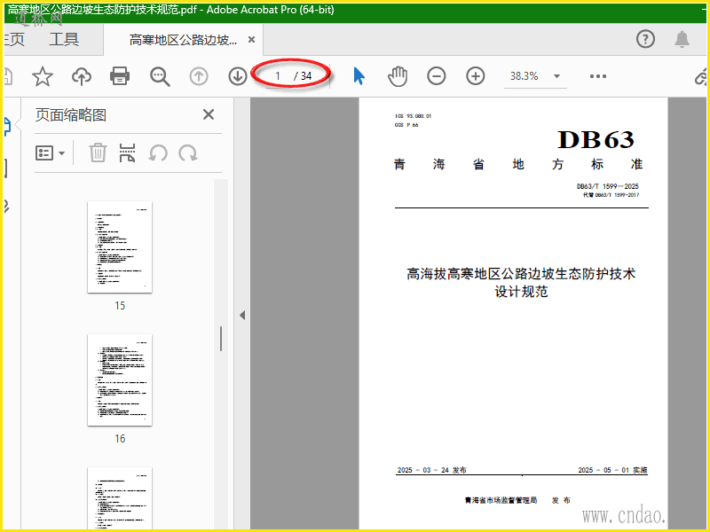This screenshot has height=532, width=710.
Task: Activate the hand pan tool
Action: [x=398, y=76]
